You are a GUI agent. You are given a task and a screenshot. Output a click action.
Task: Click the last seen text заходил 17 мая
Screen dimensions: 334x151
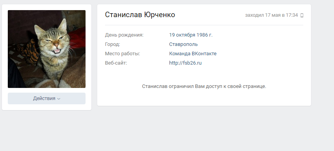pyautogui.click(x=263, y=15)
